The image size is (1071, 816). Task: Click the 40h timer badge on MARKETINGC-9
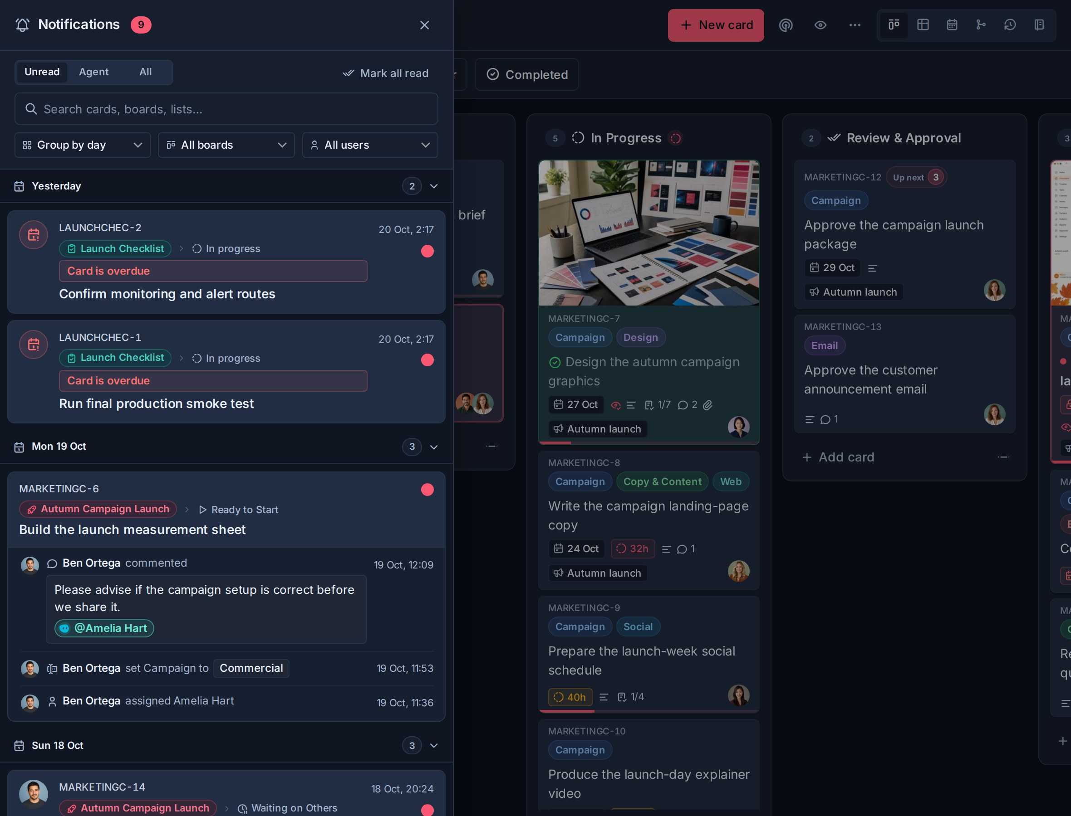click(x=570, y=696)
